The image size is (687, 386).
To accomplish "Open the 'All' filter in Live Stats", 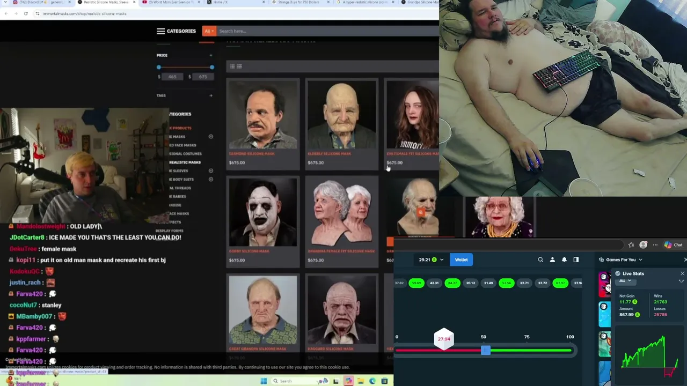I will point(625,280).
